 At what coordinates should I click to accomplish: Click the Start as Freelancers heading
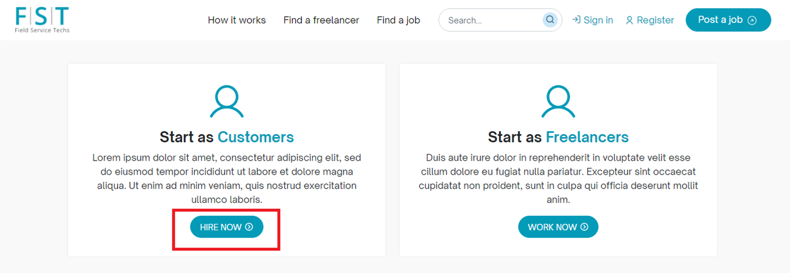click(558, 137)
